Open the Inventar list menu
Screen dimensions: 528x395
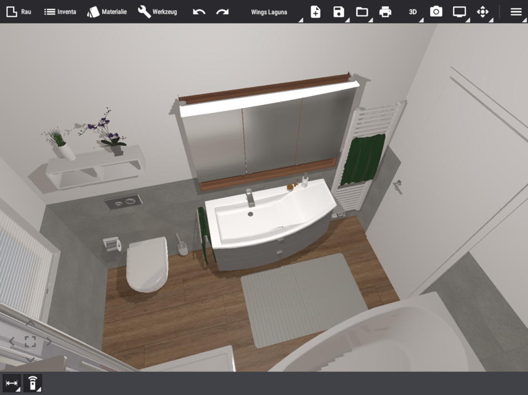click(x=60, y=12)
